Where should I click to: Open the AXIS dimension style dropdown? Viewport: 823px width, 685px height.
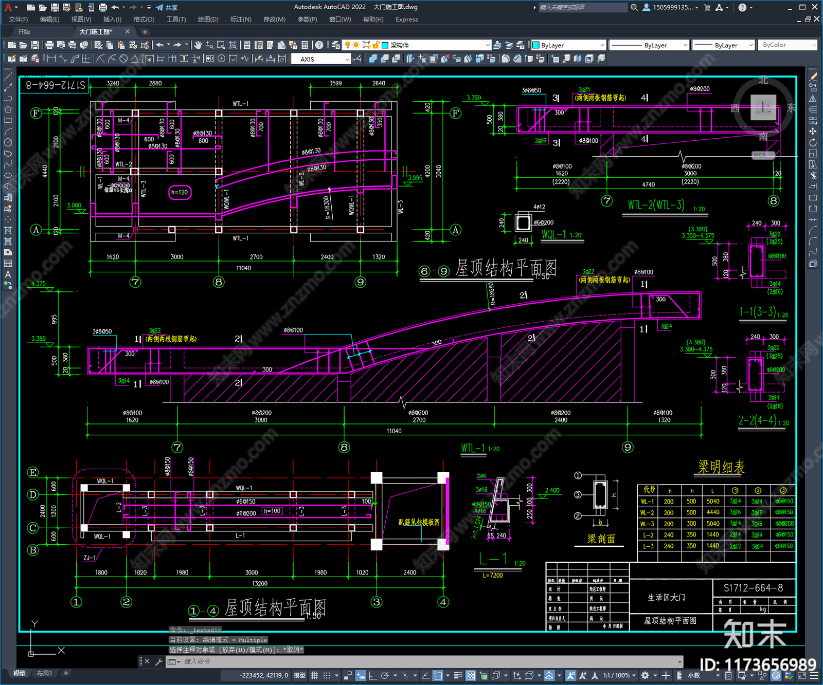point(321,59)
